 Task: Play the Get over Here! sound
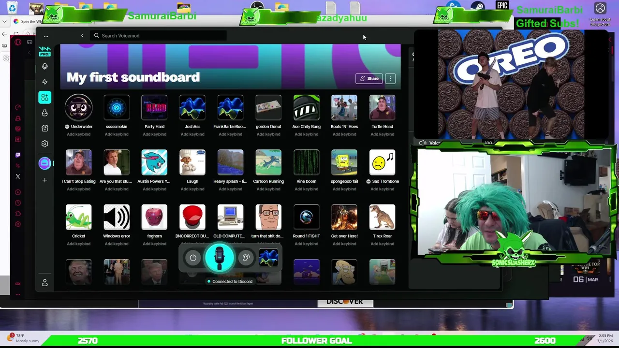tap(344, 217)
